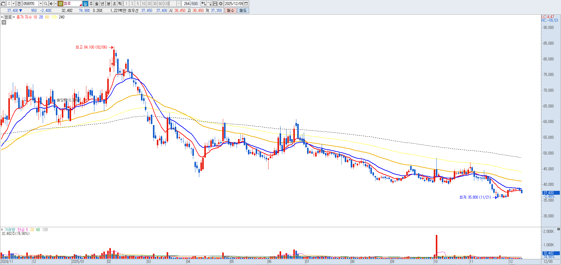This screenshot has width=561, height=265.
Task: Select the 분 minute chart period
Action: 108,4
